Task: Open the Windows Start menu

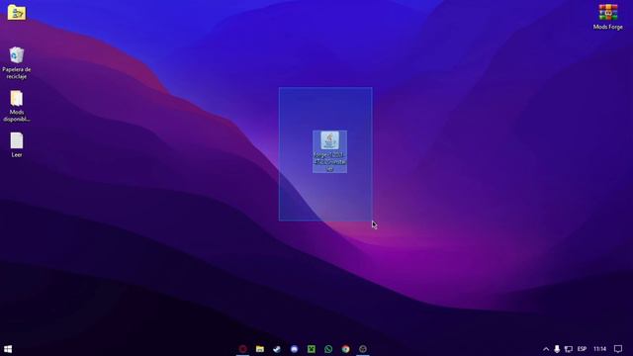Action: tap(8, 349)
